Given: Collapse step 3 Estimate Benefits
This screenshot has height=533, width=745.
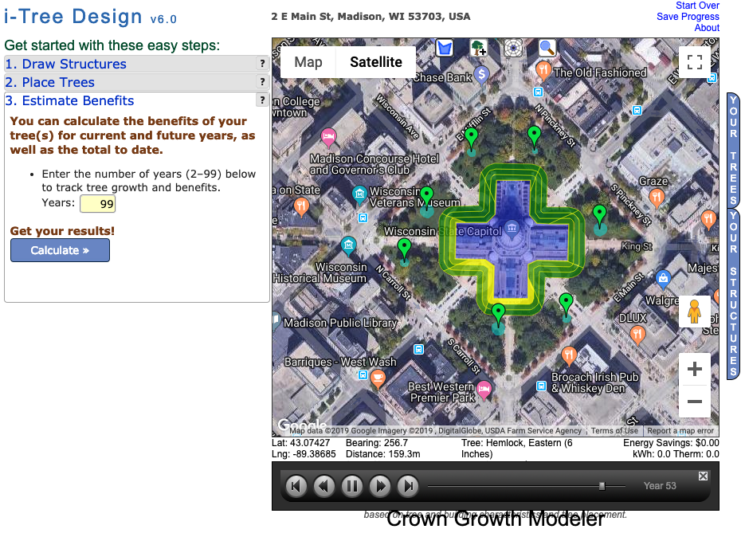Looking at the screenshot, I should tap(130, 100).
